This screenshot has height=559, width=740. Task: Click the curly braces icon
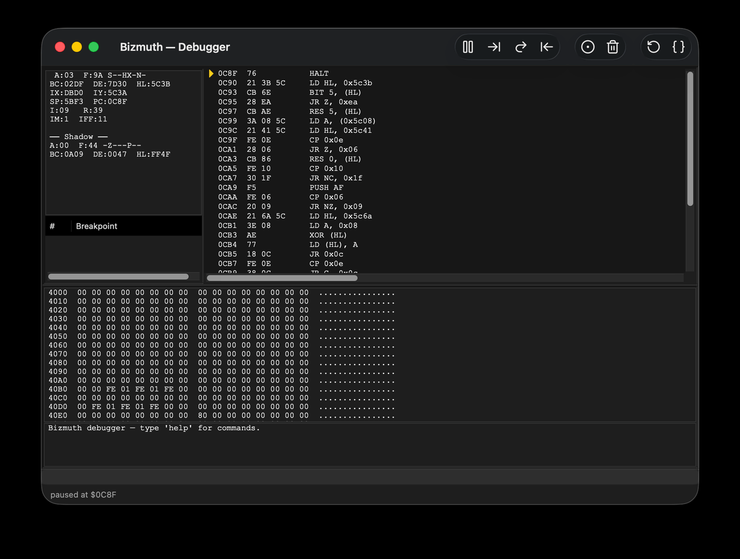[678, 47]
